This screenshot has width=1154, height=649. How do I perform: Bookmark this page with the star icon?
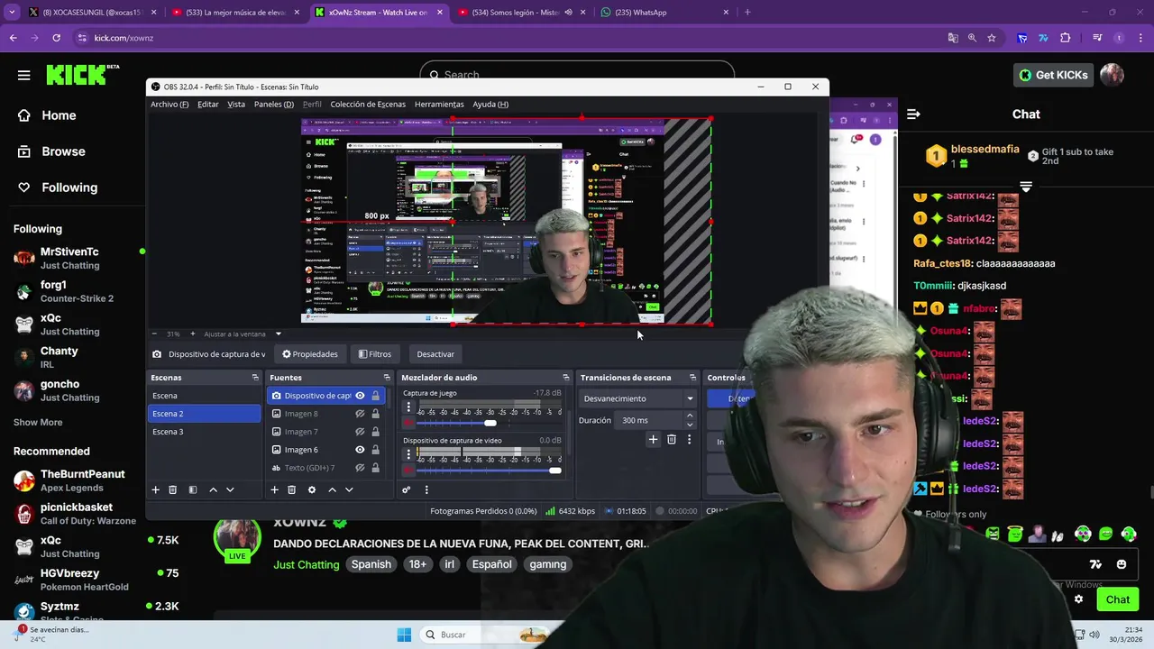pos(992,38)
